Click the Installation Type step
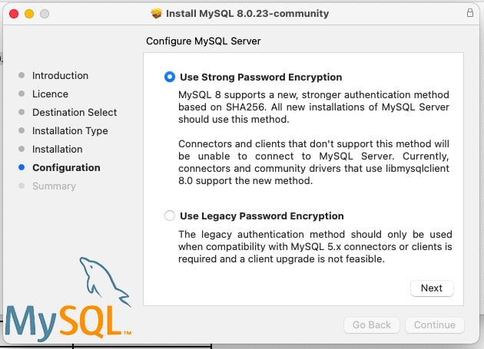The image size is (484, 349). 70,131
